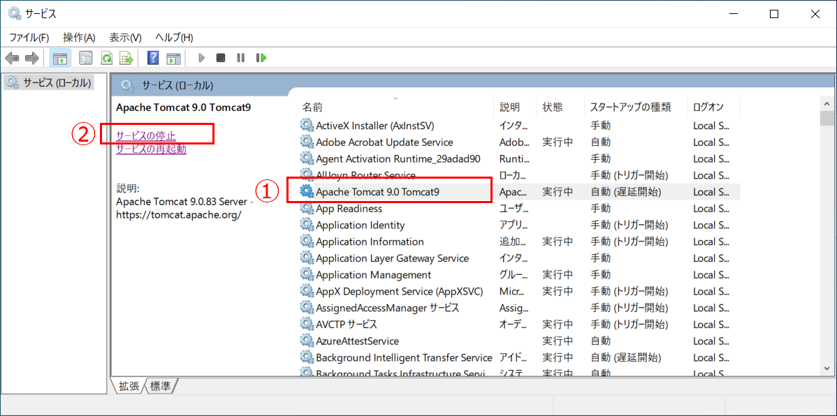Select Agent Activation Runtime_29adad90 row
837x416 pixels.
click(519, 159)
